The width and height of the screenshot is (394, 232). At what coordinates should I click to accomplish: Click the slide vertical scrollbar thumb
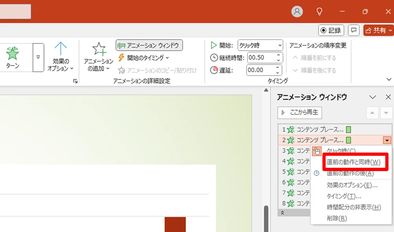266,219
